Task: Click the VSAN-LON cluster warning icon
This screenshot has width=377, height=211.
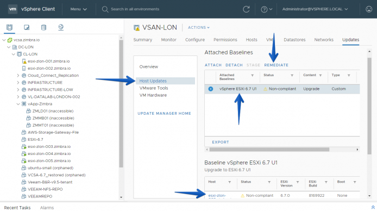Action: click(x=136, y=28)
